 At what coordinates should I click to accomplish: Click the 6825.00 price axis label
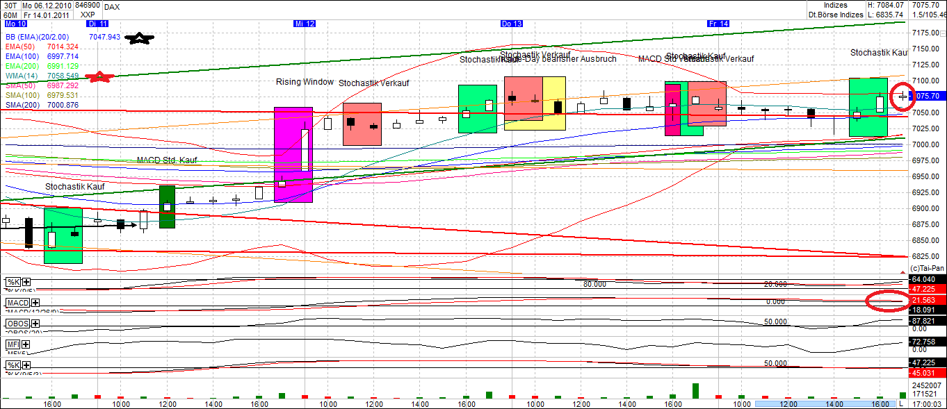pos(926,256)
